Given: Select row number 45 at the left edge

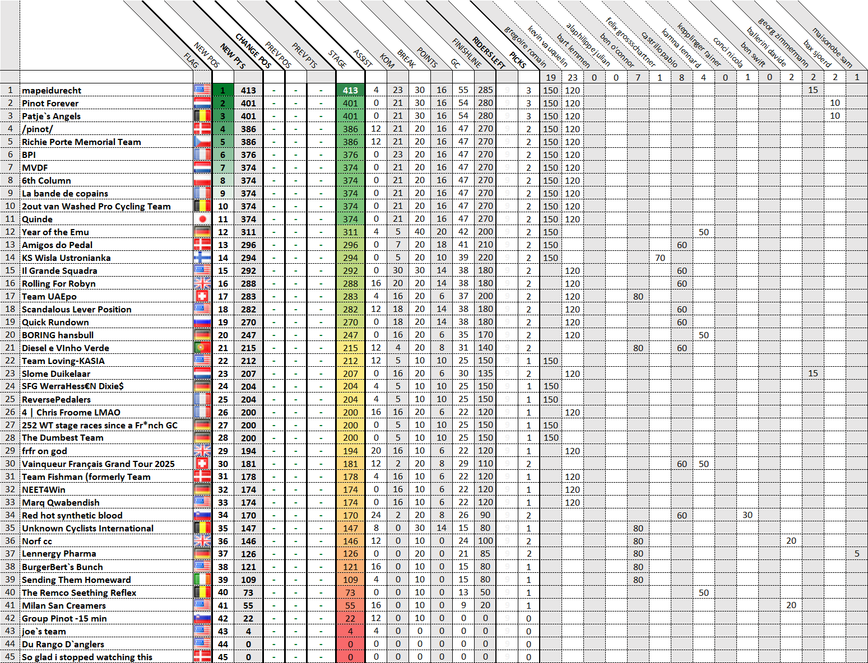Looking at the screenshot, I should click(10, 657).
